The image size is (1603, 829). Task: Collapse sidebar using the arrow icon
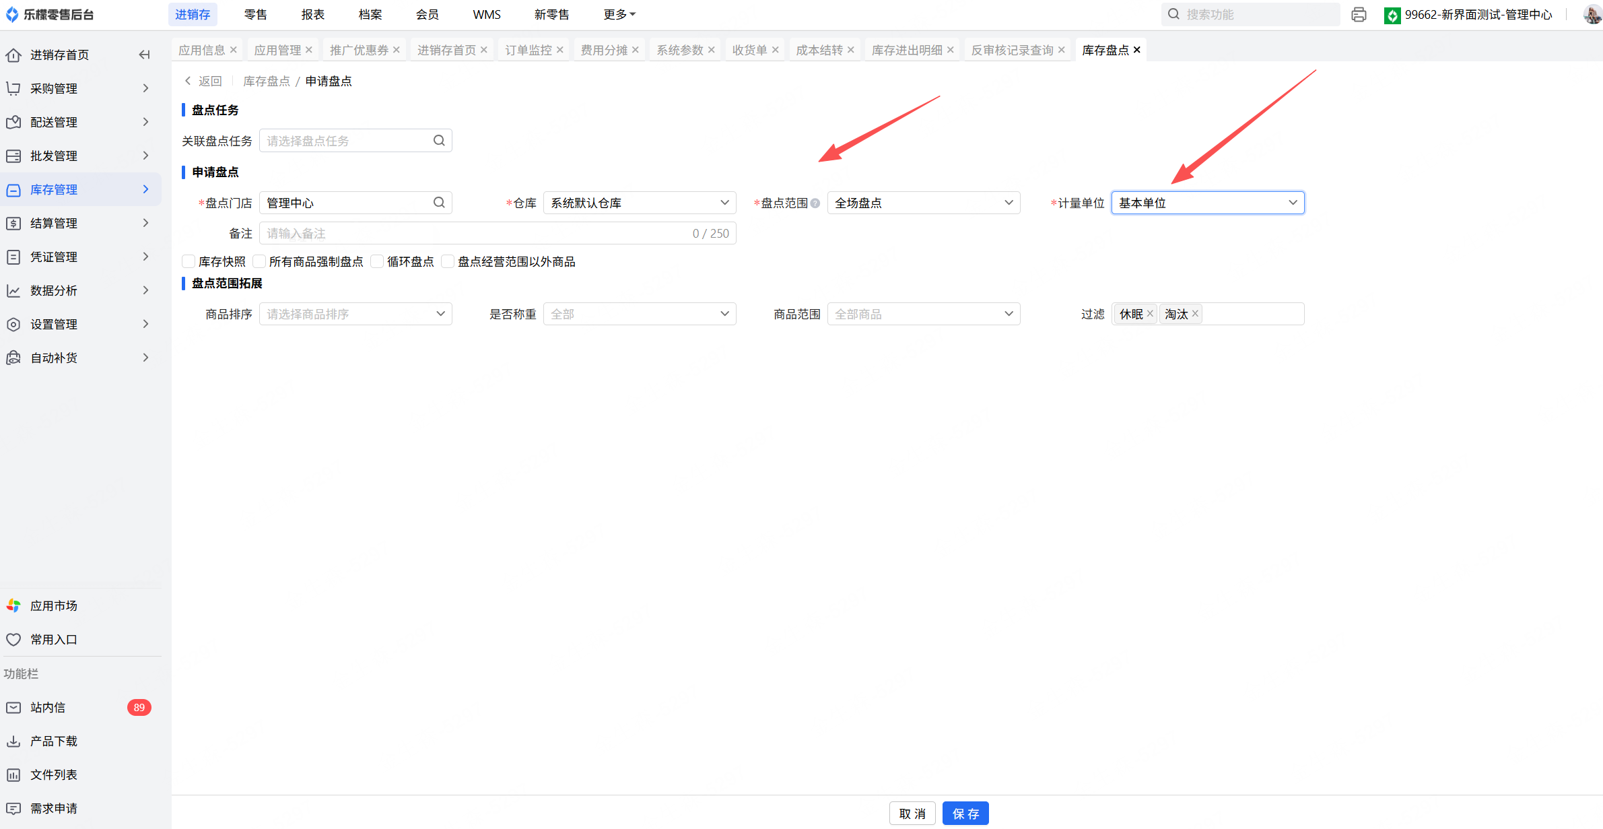pyautogui.click(x=144, y=55)
